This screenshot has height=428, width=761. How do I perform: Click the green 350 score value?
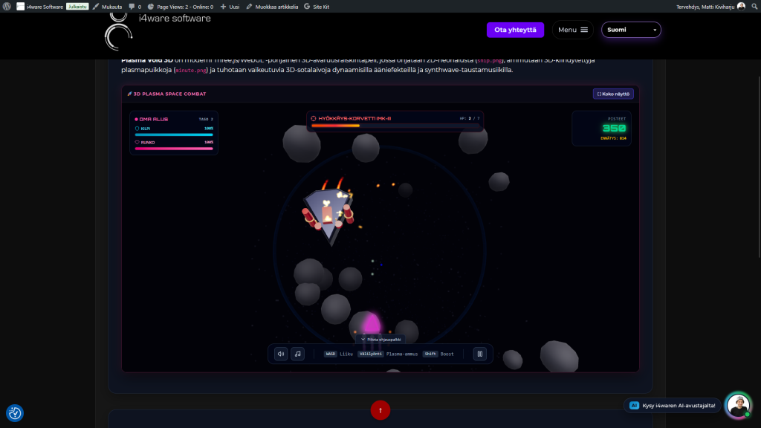pyautogui.click(x=614, y=128)
